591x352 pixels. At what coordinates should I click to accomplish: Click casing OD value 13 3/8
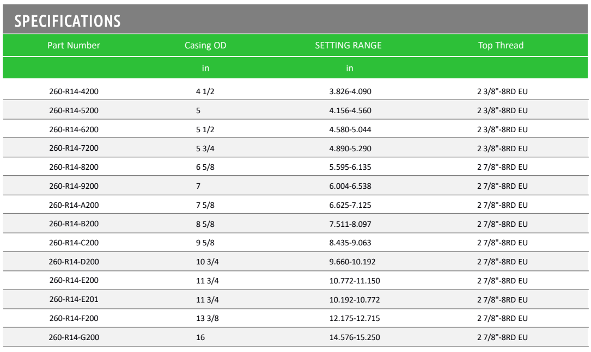pos(208,318)
